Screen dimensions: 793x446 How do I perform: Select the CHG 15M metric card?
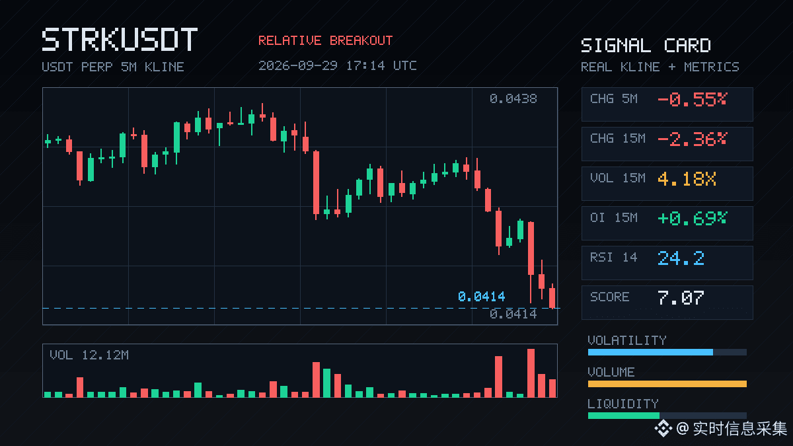667,143
